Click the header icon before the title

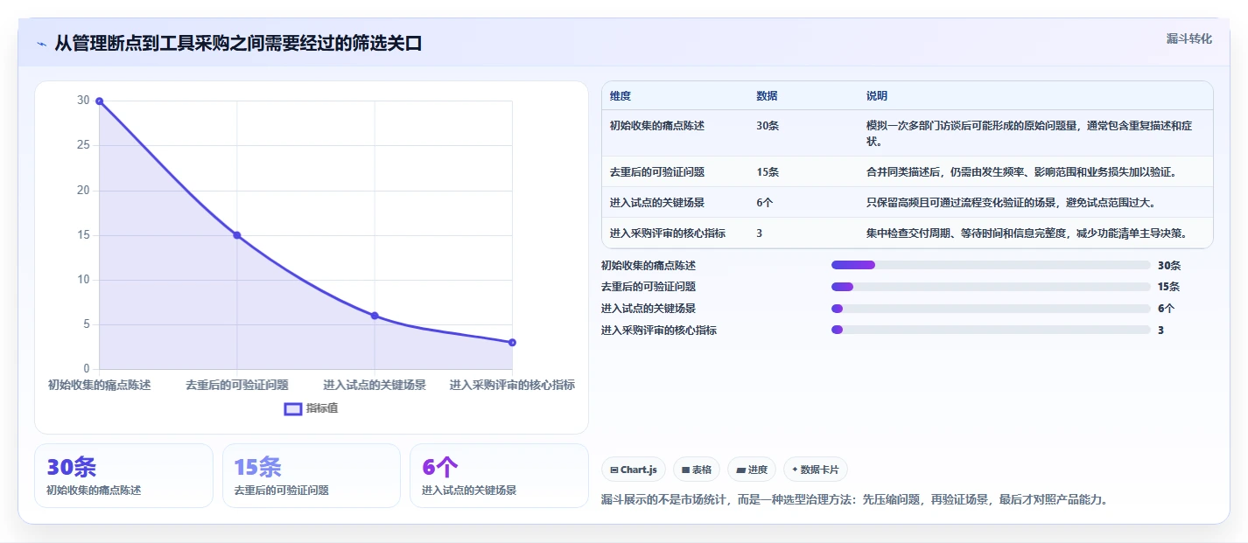click(x=42, y=44)
